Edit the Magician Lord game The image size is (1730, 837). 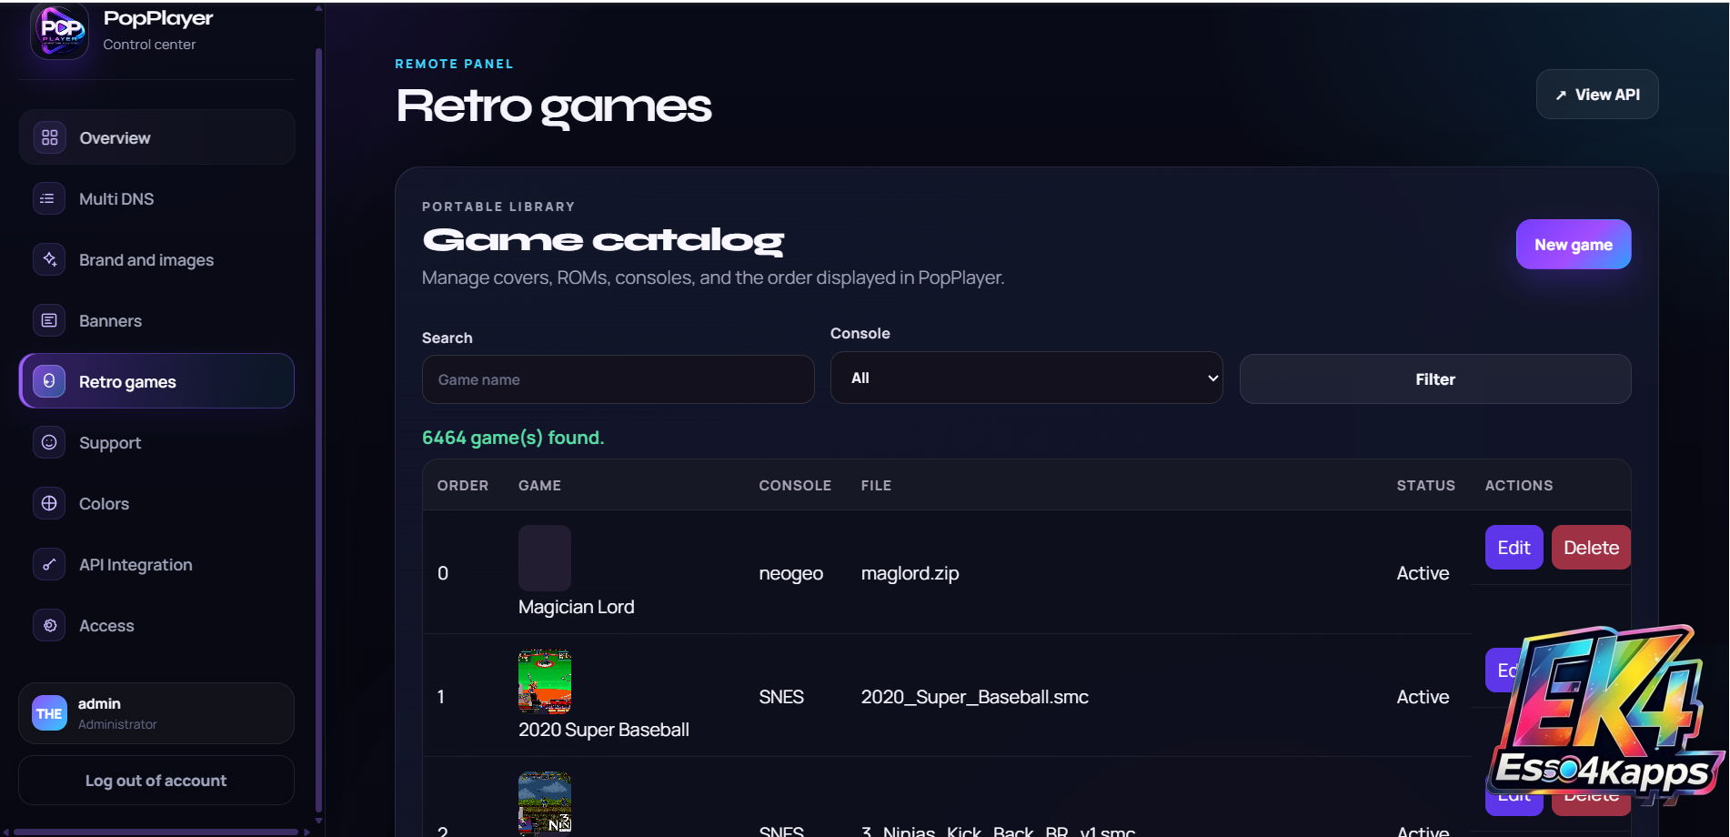[1514, 548]
